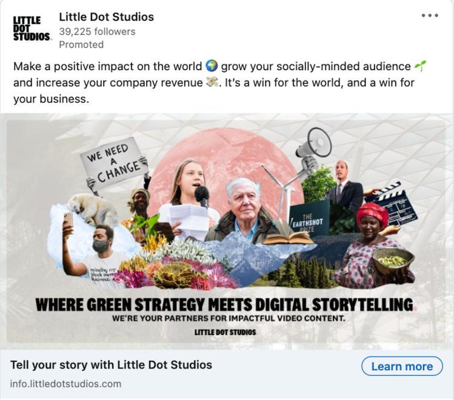Click the 39,225 followers text
The image size is (454, 400).
point(97,31)
